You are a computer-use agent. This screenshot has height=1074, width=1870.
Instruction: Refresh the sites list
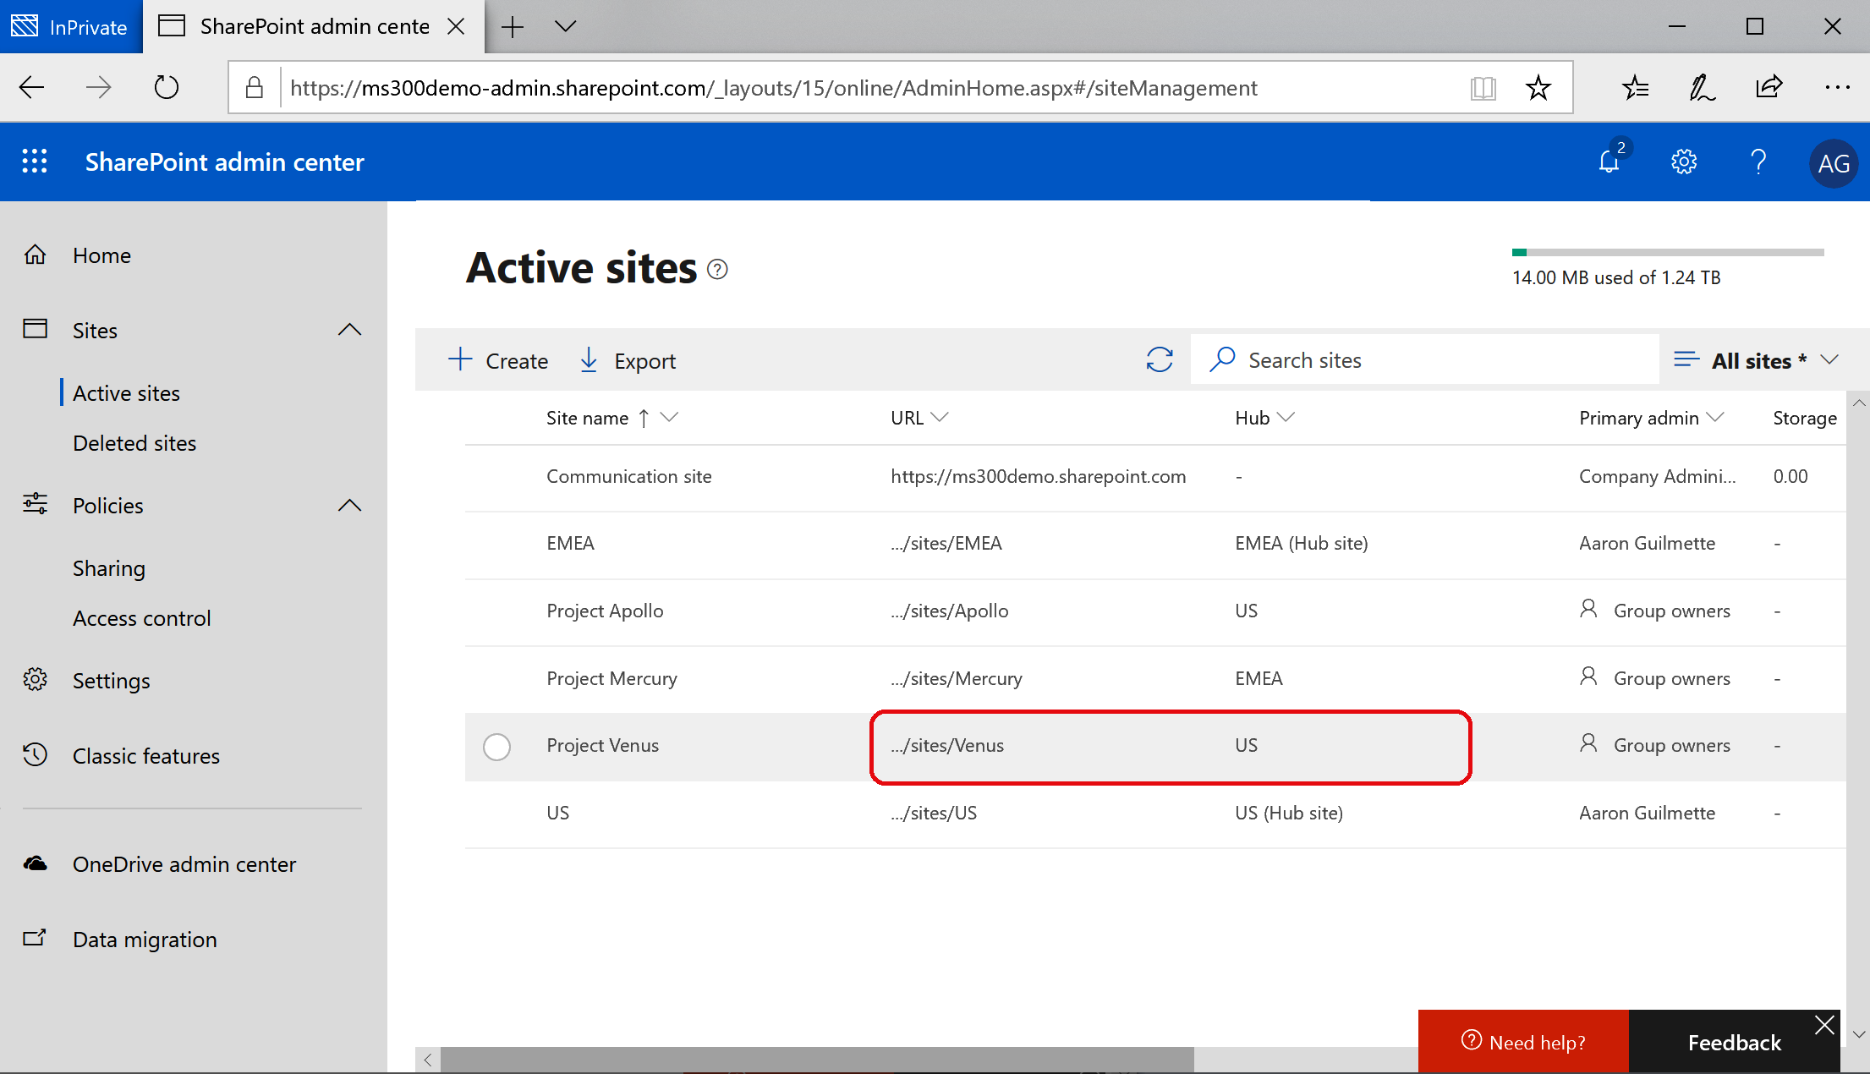(x=1159, y=360)
